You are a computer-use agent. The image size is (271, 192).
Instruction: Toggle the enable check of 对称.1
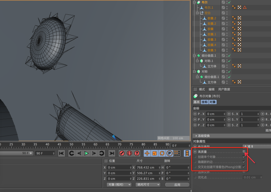pyautogui.click(x=229, y=61)
